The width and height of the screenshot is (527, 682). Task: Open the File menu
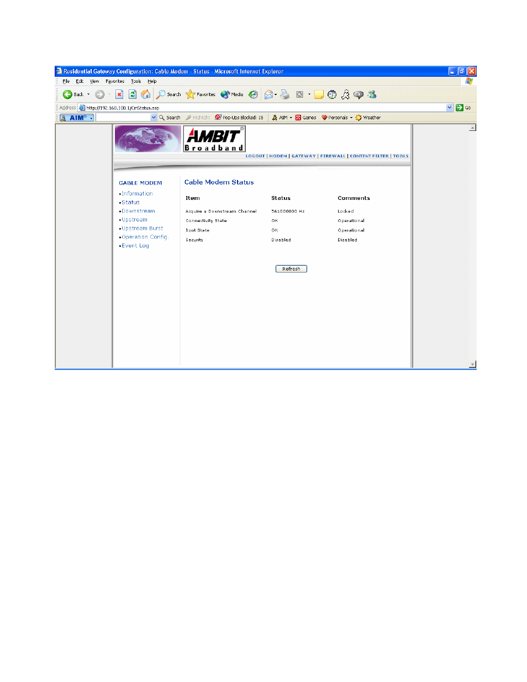[66, 81]
